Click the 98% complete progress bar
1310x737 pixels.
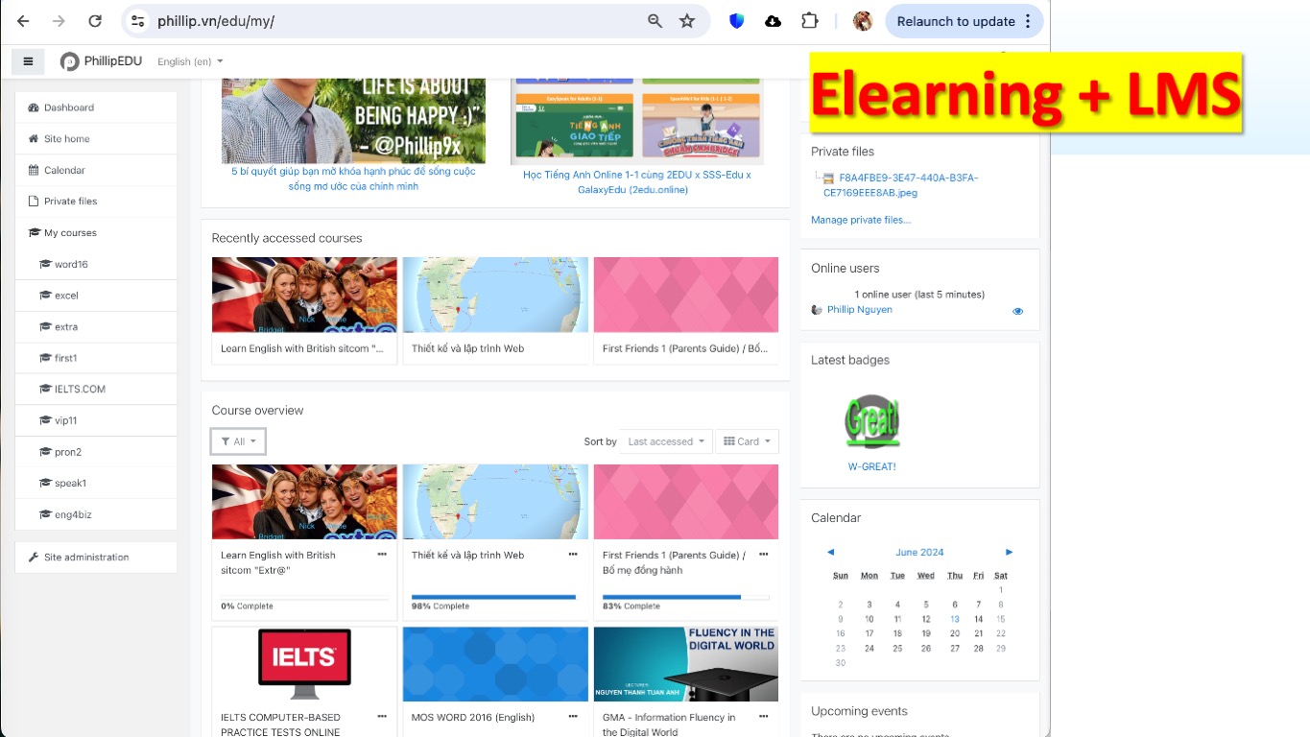click(493, 597)
